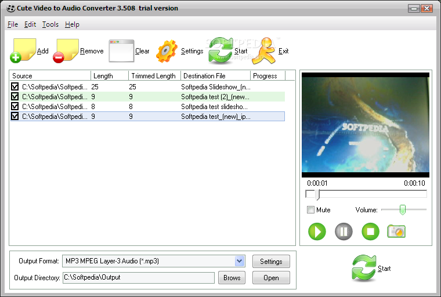Uncheck the Softpedia Slideshow row checkbox
Viewport: 441px width, 297px height.
pos(15,86)
